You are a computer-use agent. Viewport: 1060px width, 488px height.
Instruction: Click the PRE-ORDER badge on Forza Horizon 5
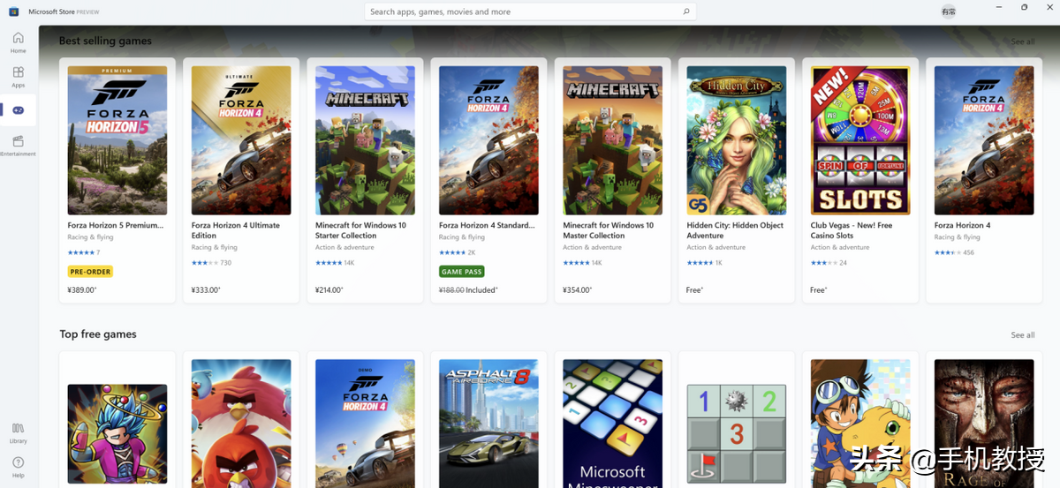click(x=90, y=272)
